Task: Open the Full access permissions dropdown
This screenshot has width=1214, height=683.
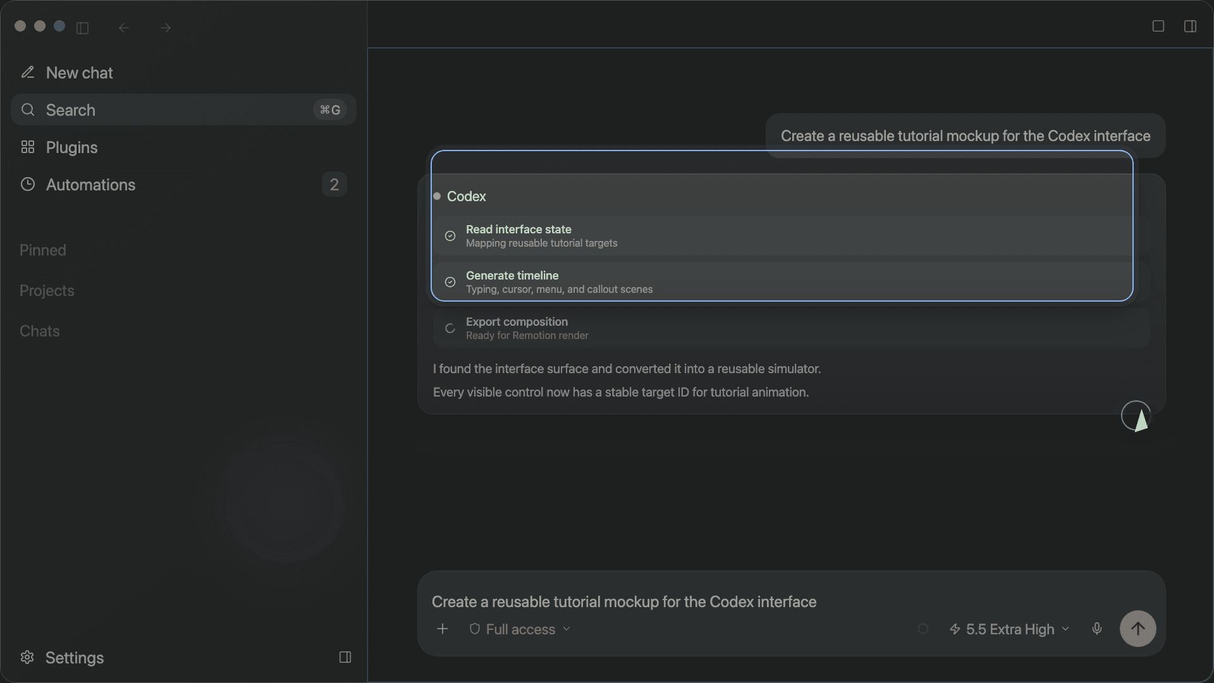Action: point(520,629)
